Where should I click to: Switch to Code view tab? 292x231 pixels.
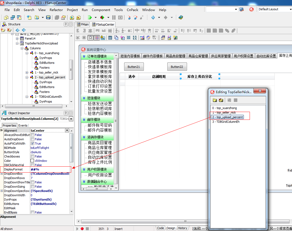click(x=160, y=228)
